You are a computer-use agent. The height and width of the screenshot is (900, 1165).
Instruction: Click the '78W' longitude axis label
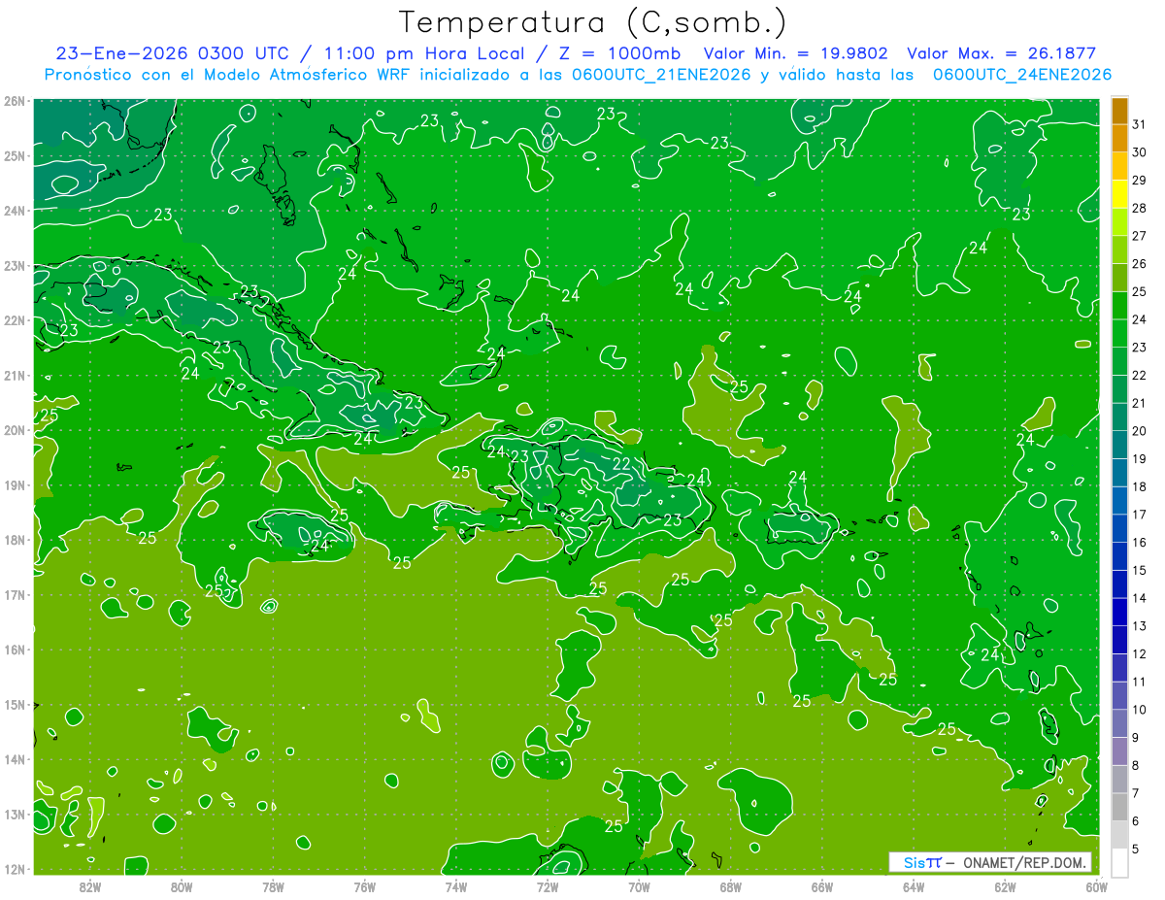click(x=273, y=886)
